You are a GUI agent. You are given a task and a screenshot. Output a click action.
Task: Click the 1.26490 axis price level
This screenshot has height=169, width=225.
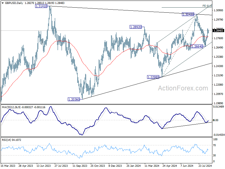click(219, 48)
